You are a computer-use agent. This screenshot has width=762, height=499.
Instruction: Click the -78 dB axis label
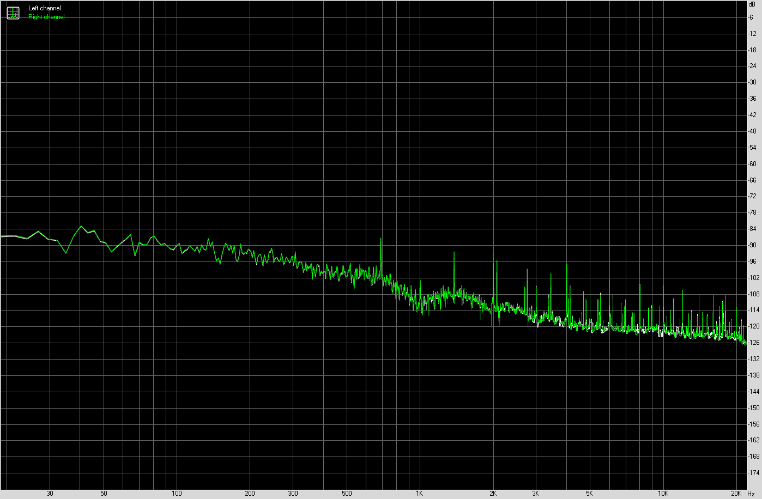click(753, 212)
